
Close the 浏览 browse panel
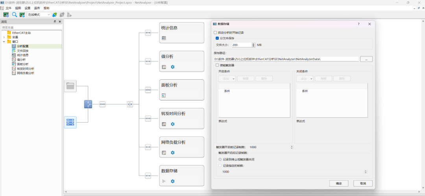point(60,22)
